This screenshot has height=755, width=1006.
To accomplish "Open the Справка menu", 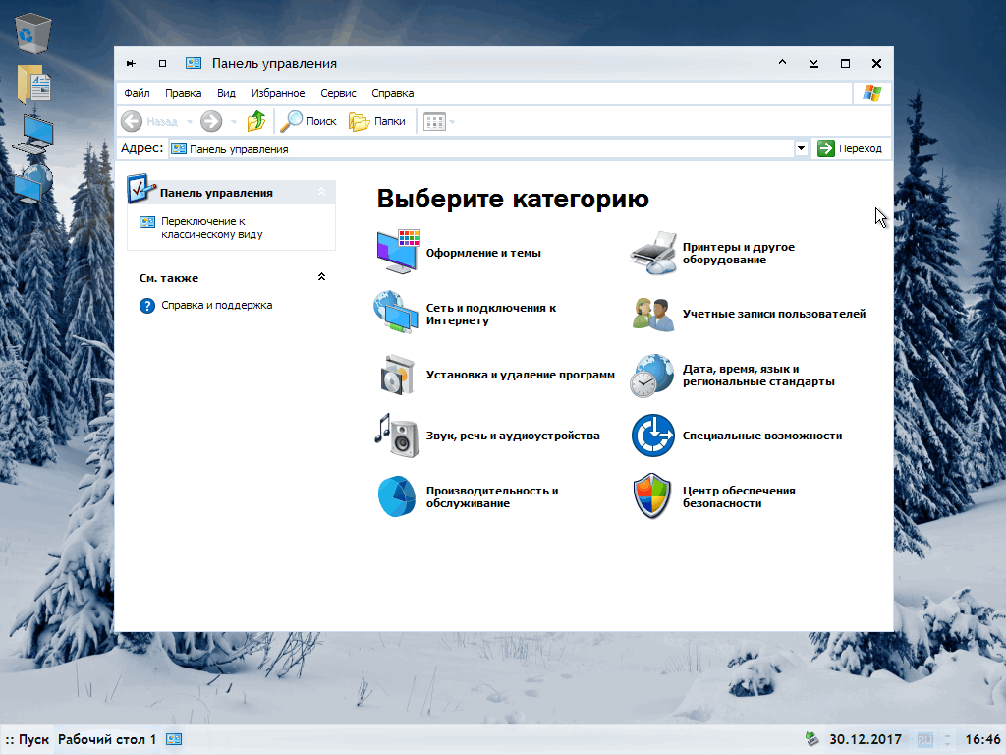I will [393, 93].
